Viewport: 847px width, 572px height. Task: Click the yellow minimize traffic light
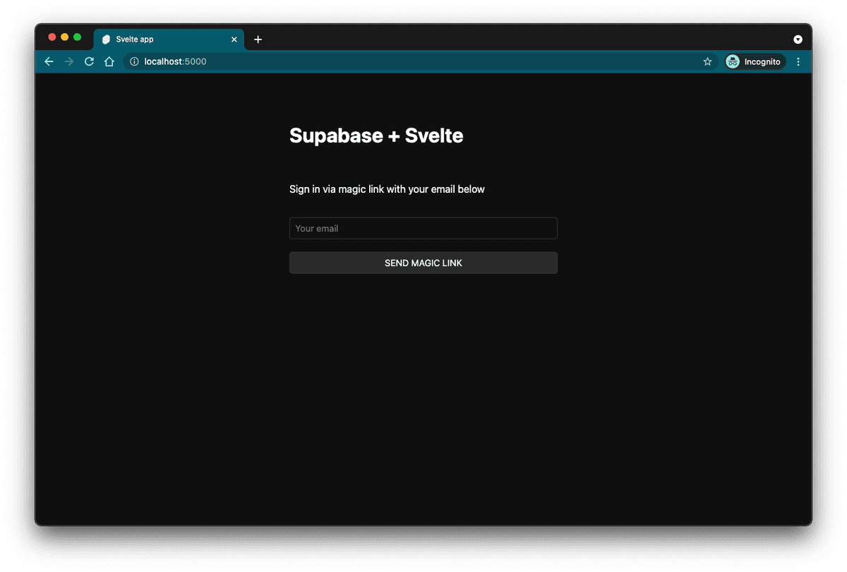pyautogui.click(x=64, y=36)
